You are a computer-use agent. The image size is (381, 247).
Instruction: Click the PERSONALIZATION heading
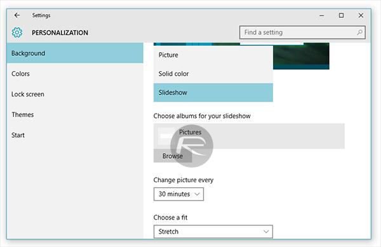[x=60, y=33]
